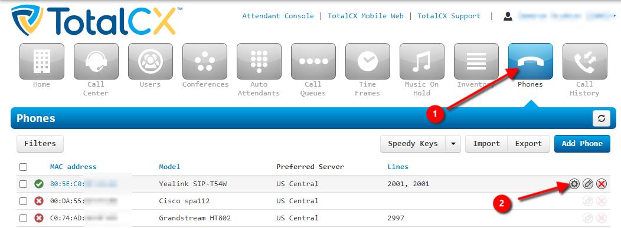Check the Cisco spa112 row checkbox
Viewport: 621px width, 228px height.
pos(24,201)
